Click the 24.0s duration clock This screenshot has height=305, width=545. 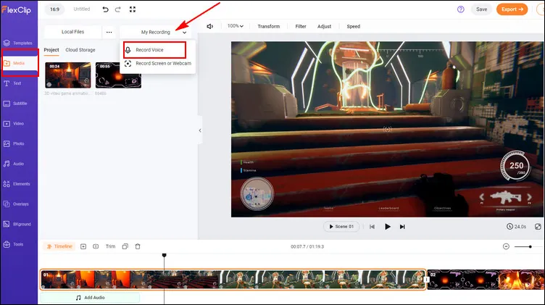[x=516, y=227]
